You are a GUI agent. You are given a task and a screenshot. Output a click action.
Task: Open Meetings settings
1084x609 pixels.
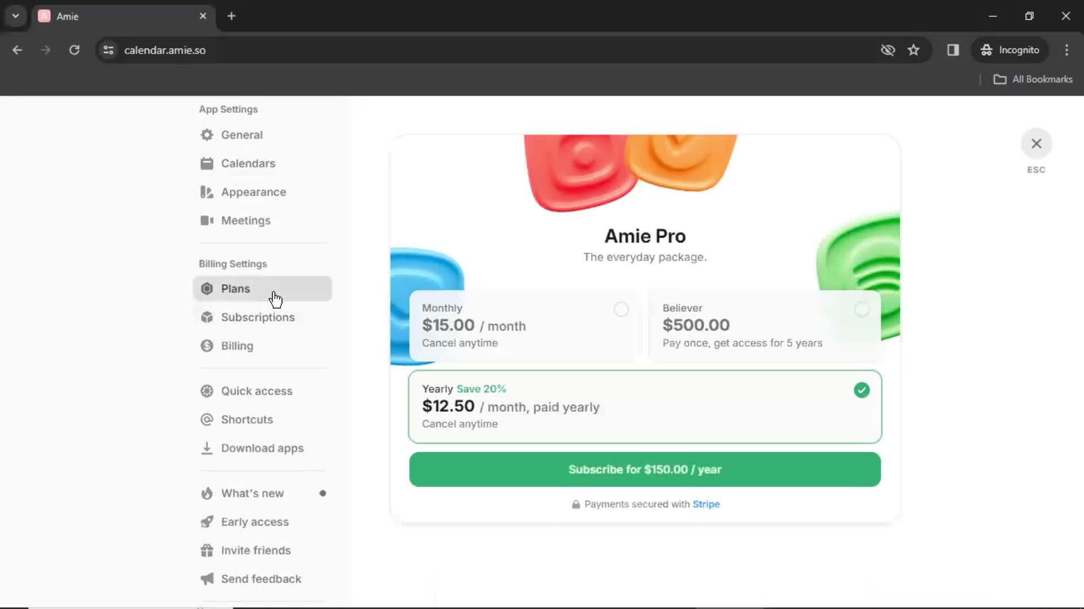point(246,220)
